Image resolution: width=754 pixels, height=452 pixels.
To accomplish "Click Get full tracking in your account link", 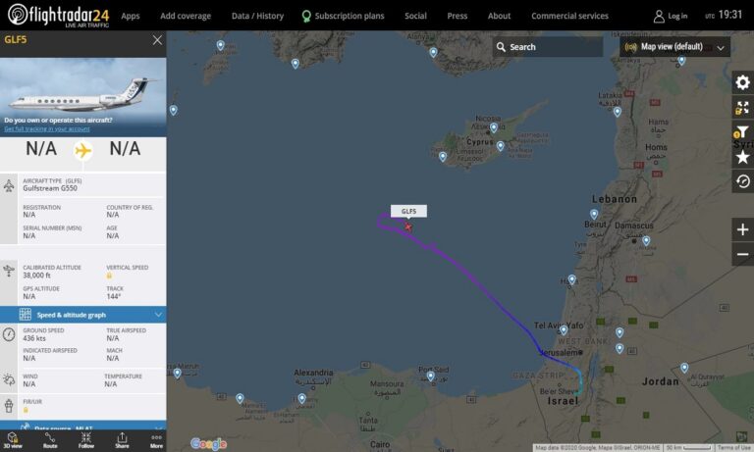I will pyautogui.click(x=47, y=128).
